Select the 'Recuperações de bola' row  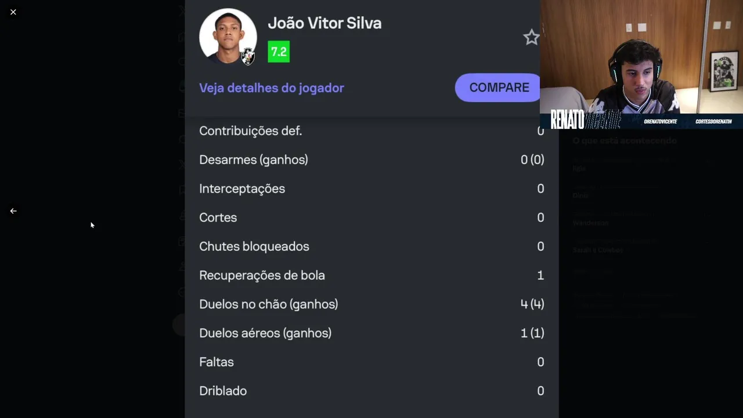[371, 275]
